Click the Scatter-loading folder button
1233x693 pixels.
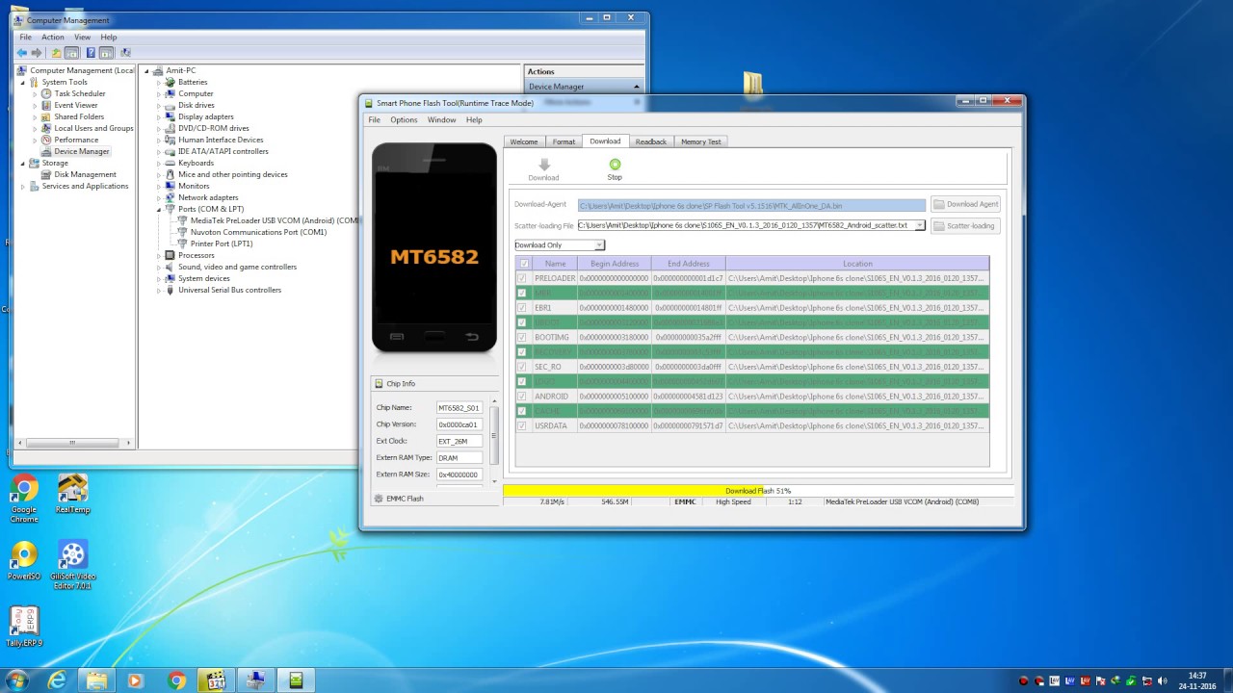point(965,225)
